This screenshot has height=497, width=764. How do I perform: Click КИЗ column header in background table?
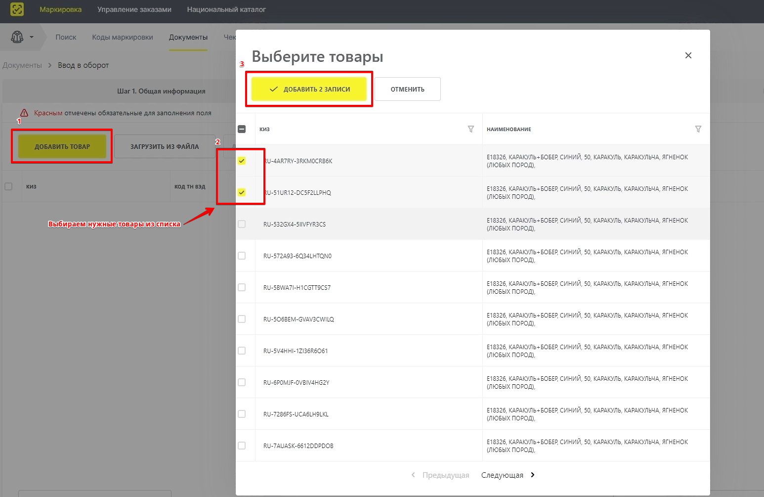[x=31, y=186]
